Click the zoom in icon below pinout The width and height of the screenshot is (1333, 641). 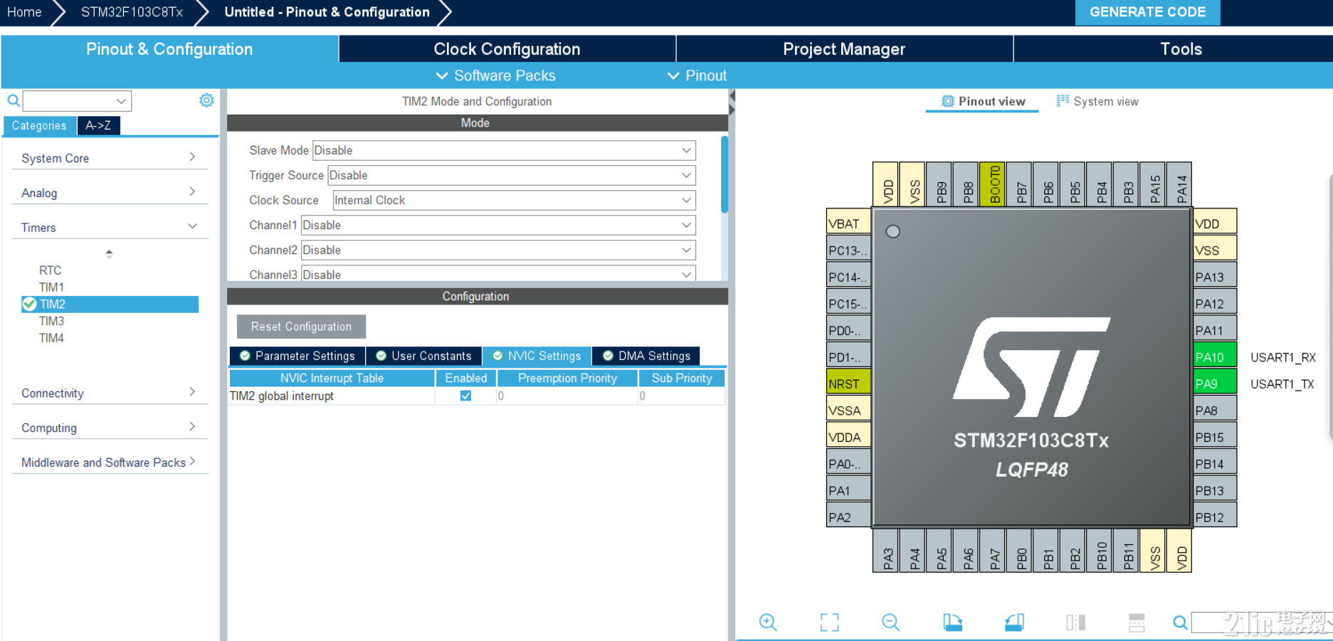pyautogui.click(x=768, y=623)
